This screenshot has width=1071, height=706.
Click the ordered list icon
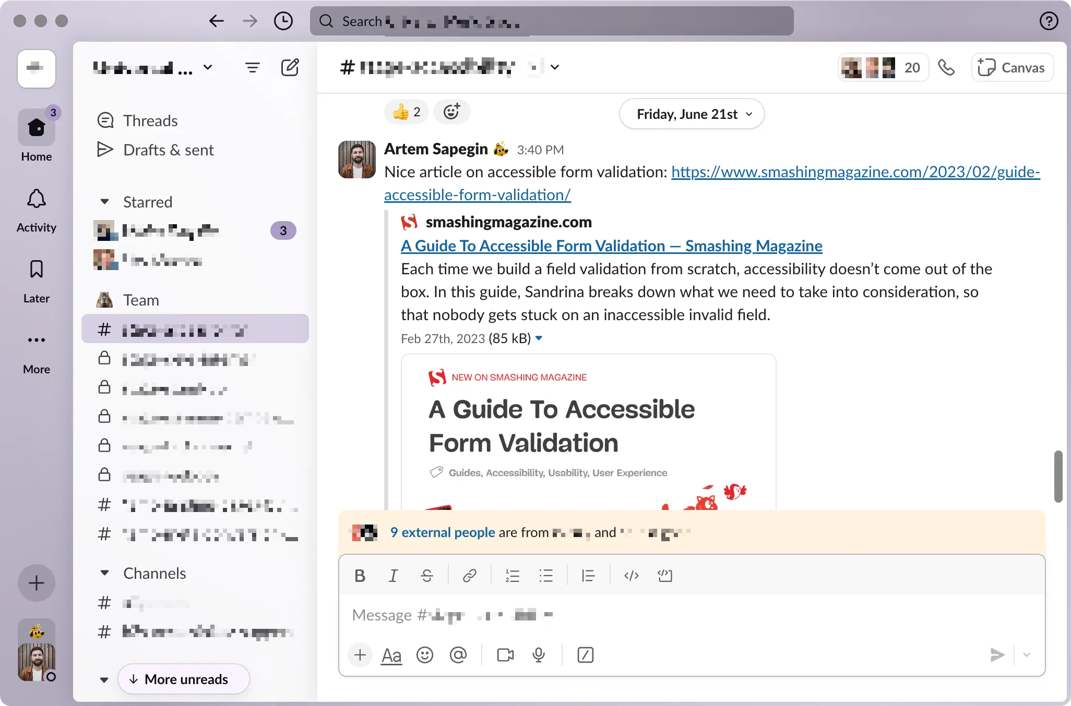click(512, 576)
